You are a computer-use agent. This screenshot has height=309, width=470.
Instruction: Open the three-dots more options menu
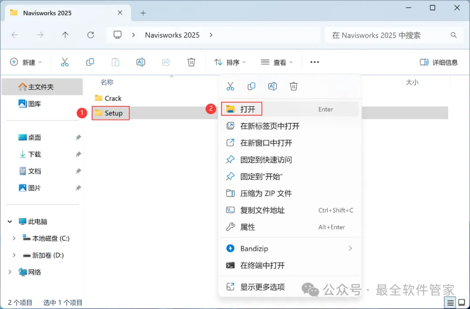pyautogui.click(x=315, y=62)
